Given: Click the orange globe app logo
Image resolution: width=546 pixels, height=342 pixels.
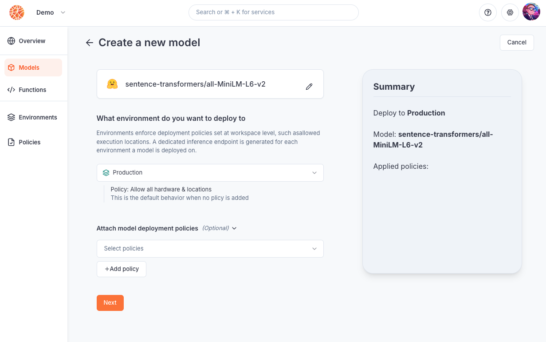Looking at the screenshot, I should pyautogui.click(x=17, y=12).
